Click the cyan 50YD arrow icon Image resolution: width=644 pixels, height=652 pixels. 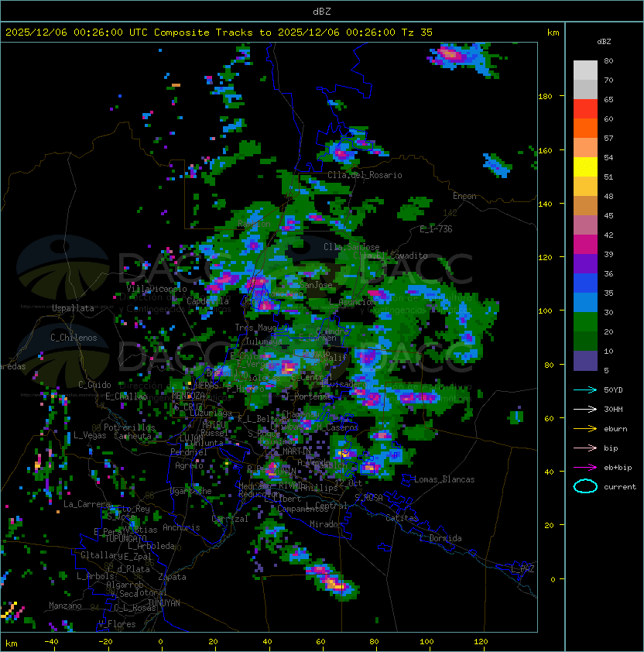[585, 389]
